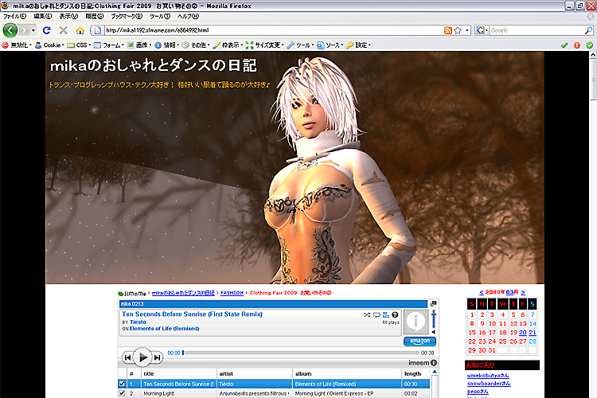Click the Google search input field

click(x=537, y=30)
